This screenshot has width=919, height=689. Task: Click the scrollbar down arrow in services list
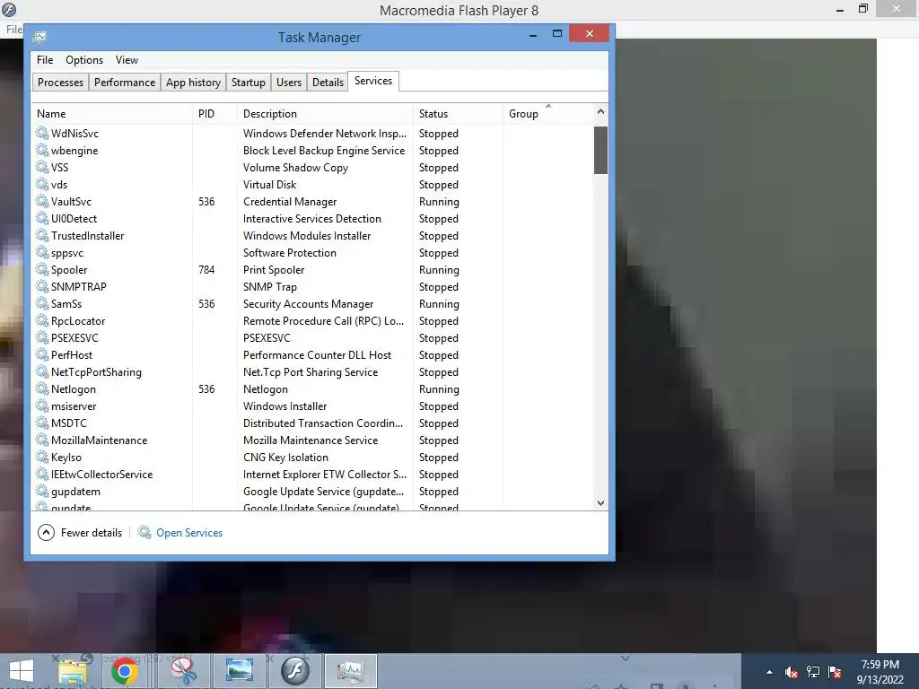coord(600,502)
